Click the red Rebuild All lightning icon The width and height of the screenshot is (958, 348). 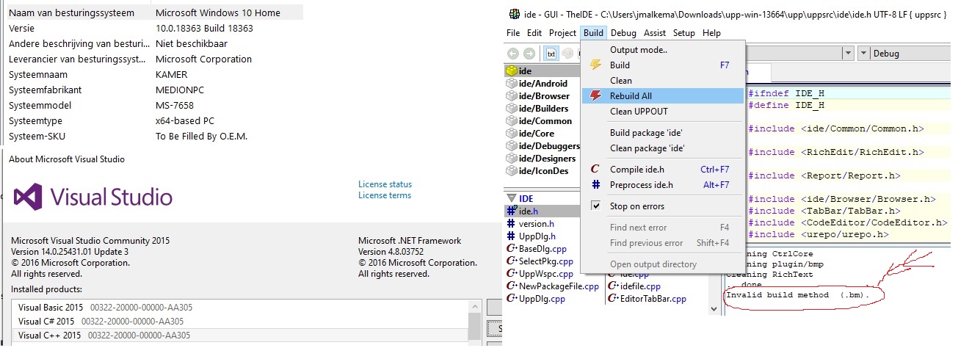(x=596, y=95)
